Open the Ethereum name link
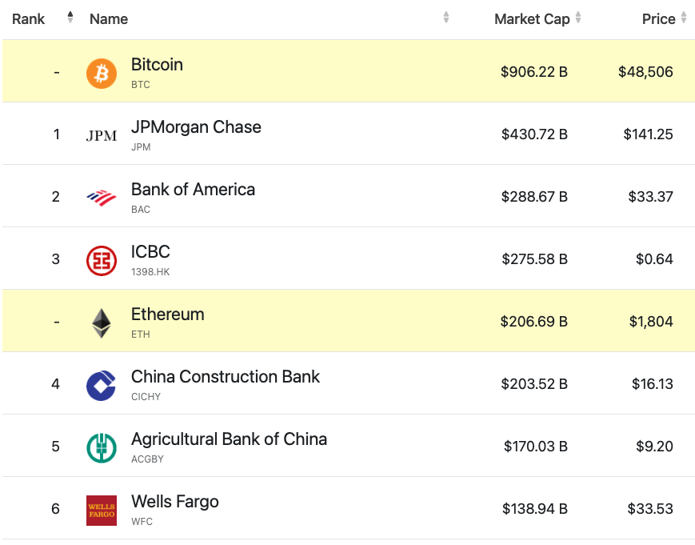 click(167, 315)
